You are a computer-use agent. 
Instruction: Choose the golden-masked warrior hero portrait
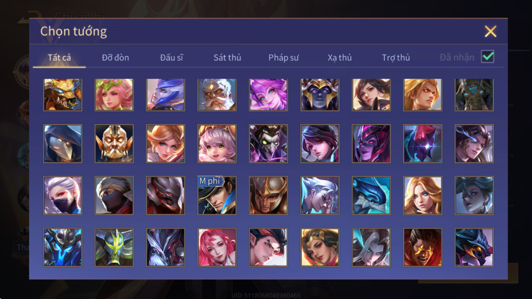pos(114,144)
